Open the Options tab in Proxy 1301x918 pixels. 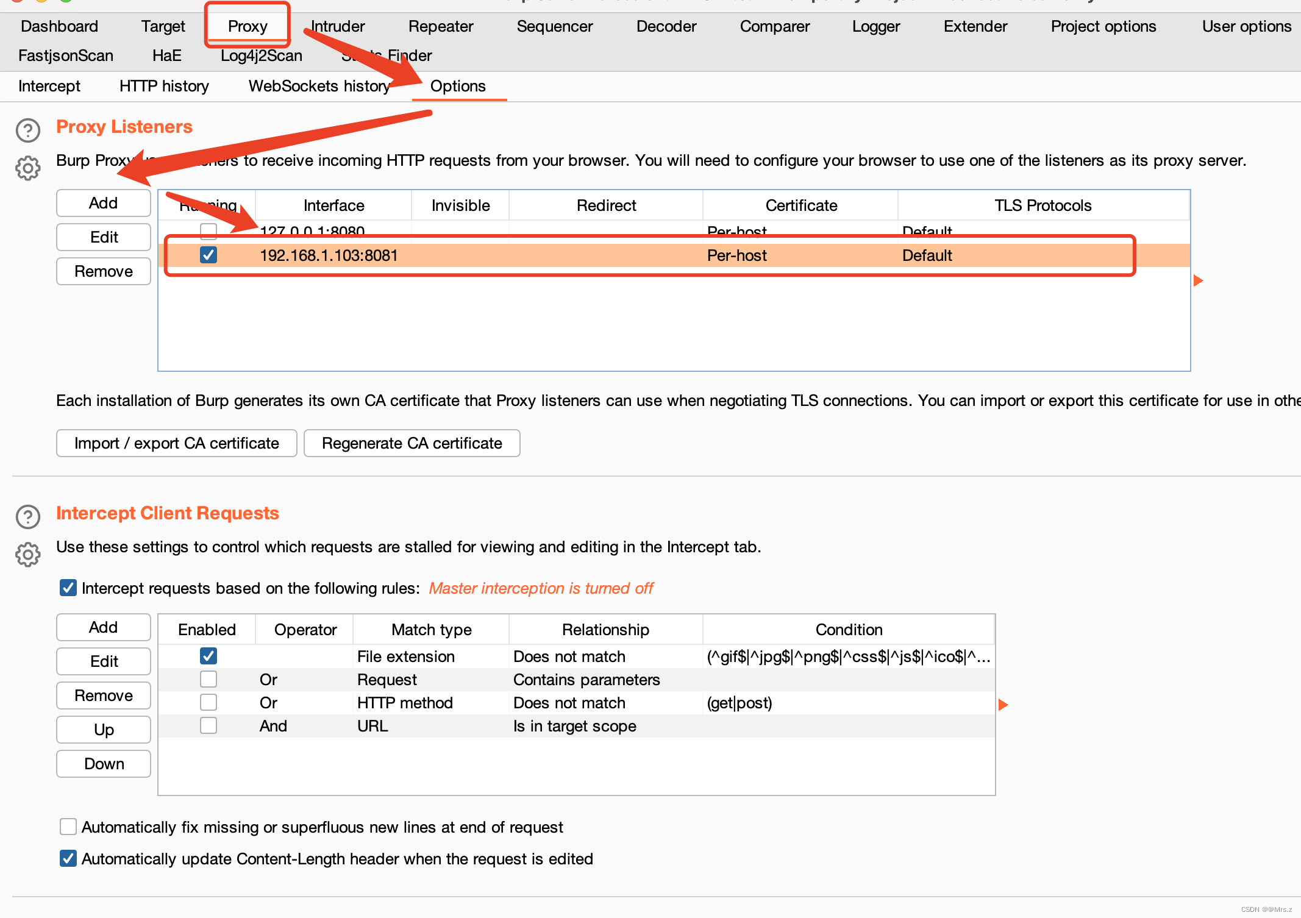click(457, 87)
